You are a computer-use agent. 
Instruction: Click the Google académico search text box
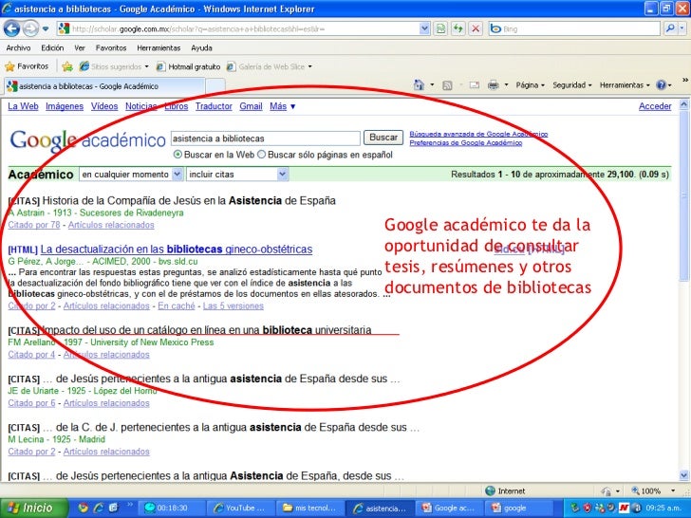266,139
